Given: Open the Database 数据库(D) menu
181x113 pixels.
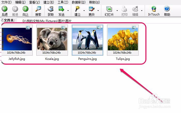Looking at the screenshot, I should click(79, 2).
